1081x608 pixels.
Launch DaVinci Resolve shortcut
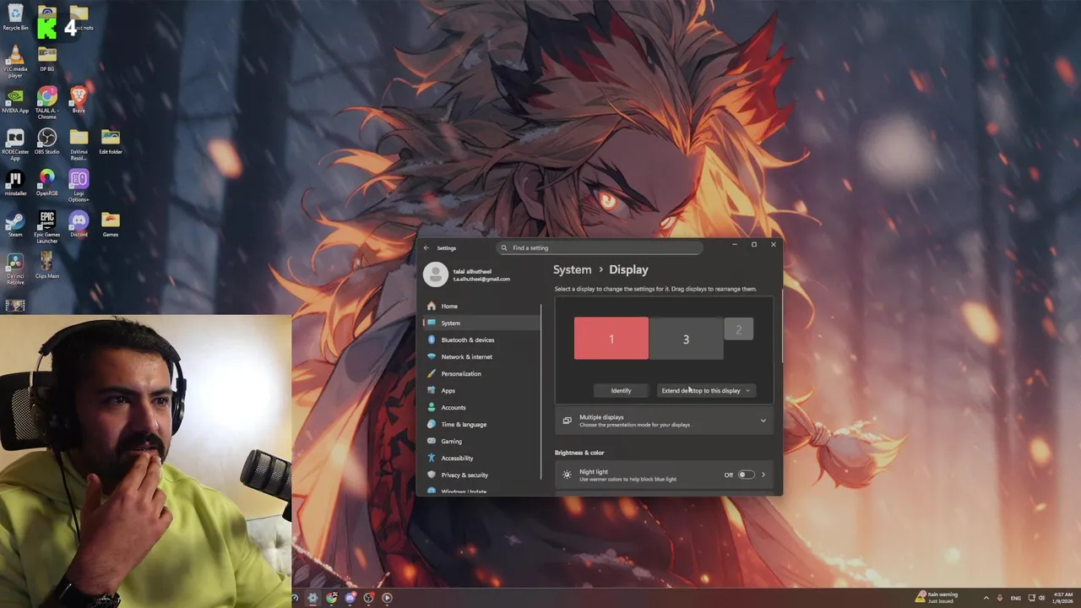point(15,269)
